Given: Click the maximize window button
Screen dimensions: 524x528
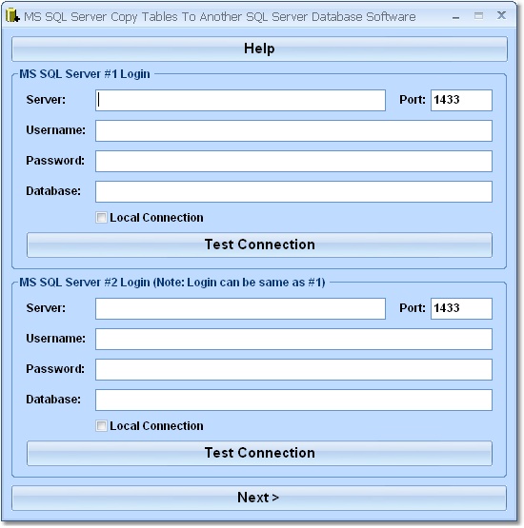Looking at the screenshot, I should (x=478, y=16).
